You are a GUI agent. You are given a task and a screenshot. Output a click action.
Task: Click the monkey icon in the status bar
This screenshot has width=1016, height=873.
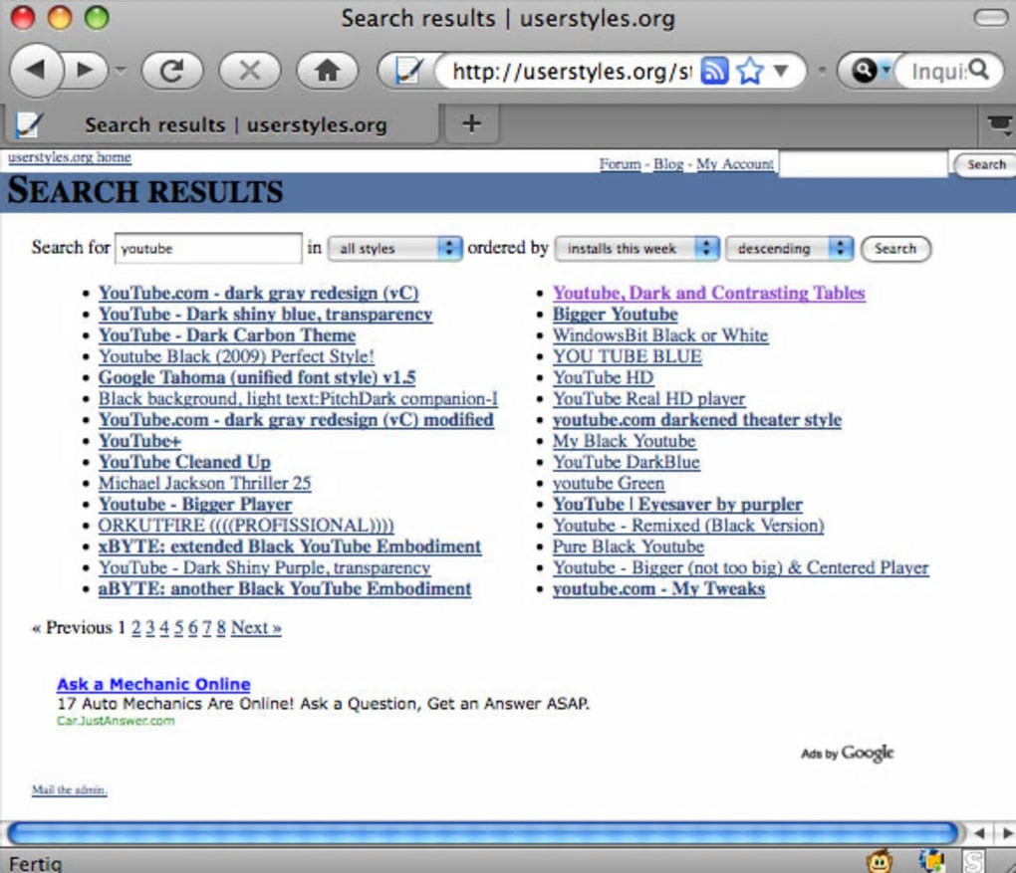click(880, 862)
